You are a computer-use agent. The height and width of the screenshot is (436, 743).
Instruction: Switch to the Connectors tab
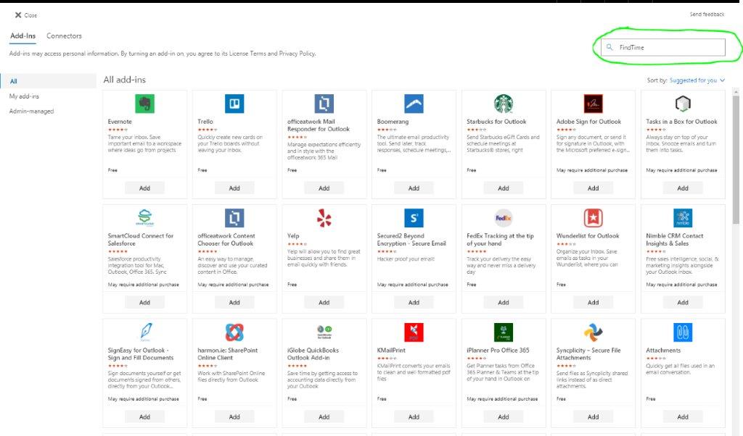pyautogui.click(x=64, y=36)
